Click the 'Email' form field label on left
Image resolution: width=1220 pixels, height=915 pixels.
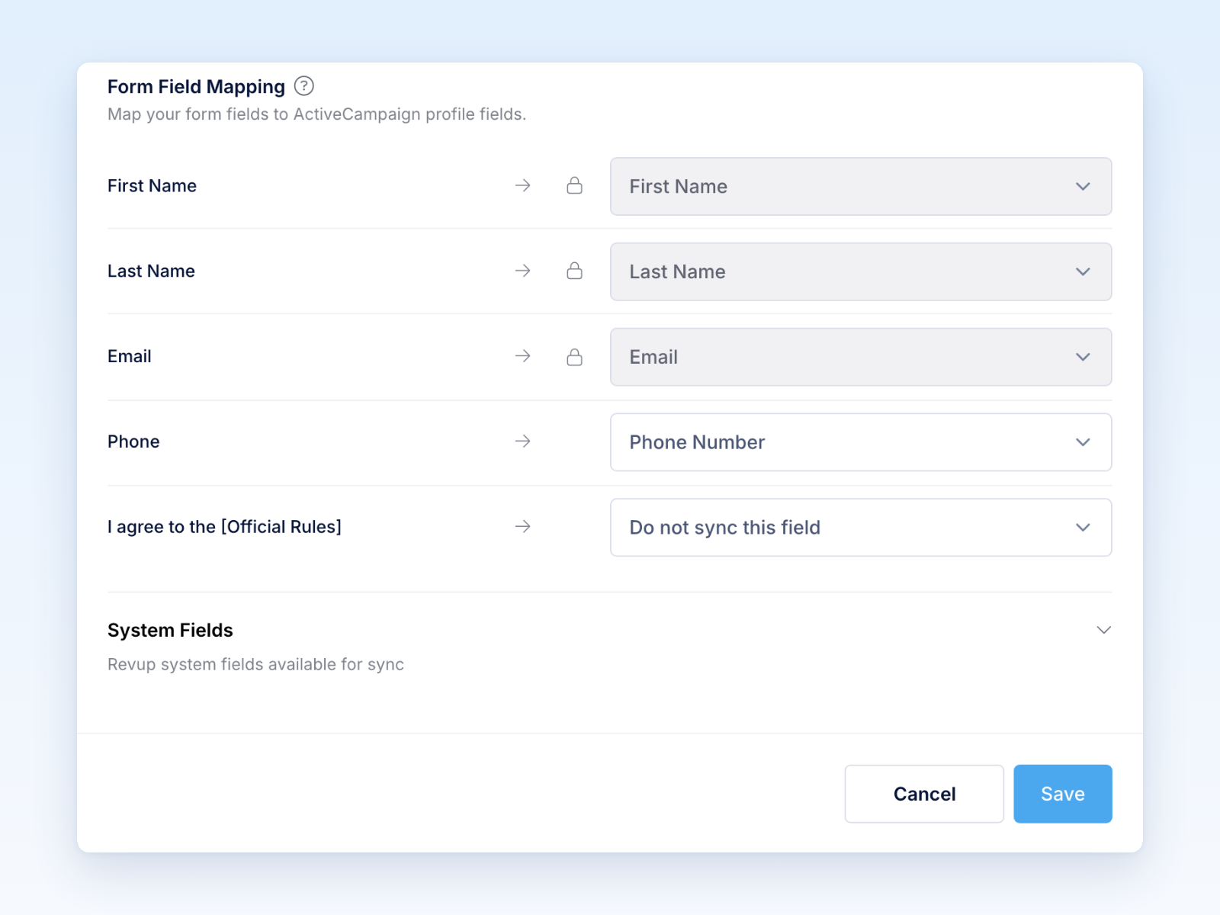point(130,356)
